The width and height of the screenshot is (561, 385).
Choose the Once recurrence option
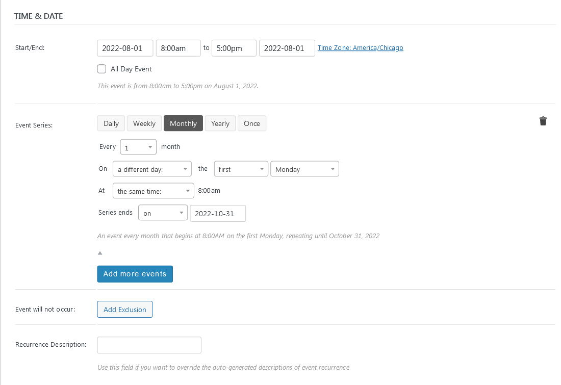pos(252,123)
